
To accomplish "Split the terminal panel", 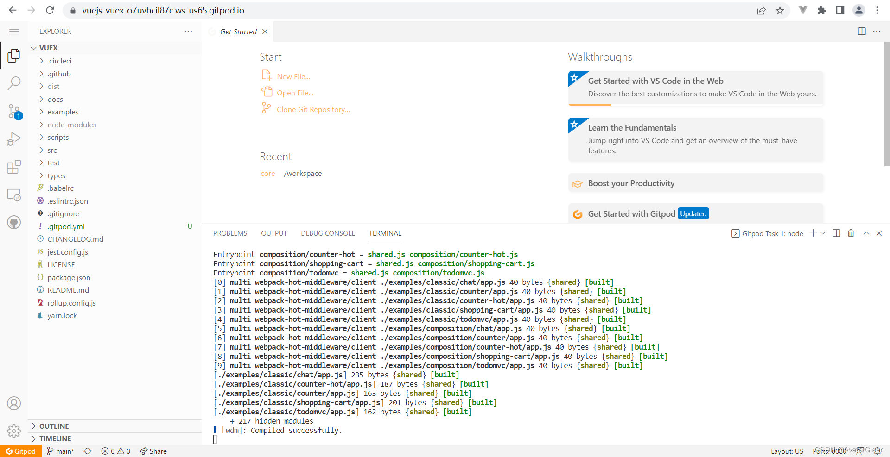I will pos(836,233).
